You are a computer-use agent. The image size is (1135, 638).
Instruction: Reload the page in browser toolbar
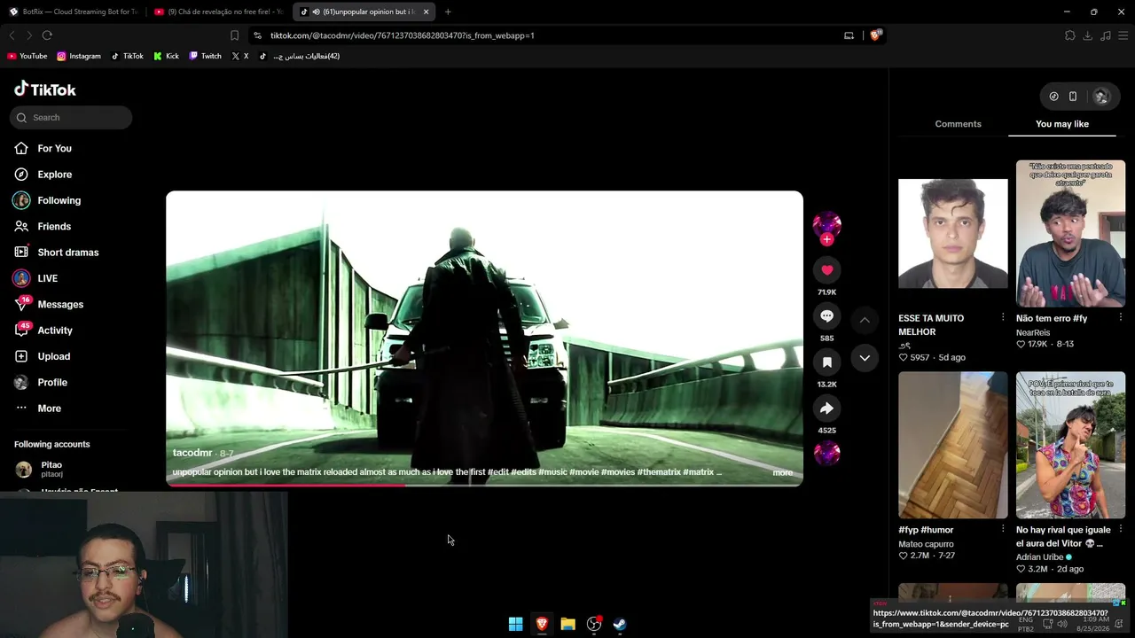pyautogui.click(x=47, y=35)
